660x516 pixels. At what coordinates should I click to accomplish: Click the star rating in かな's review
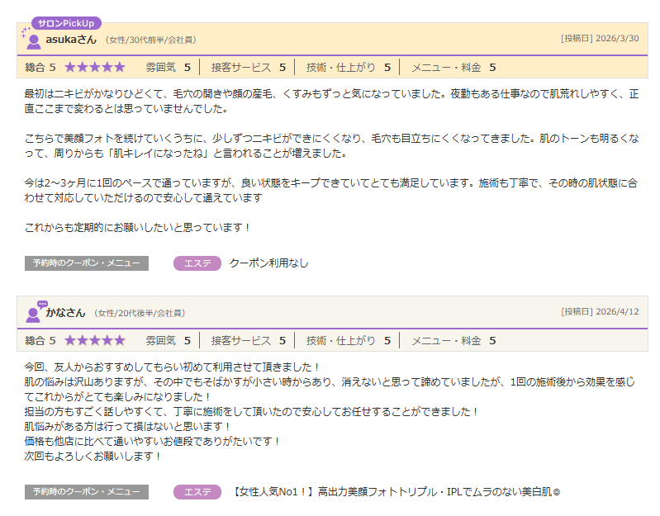(94, 340)
